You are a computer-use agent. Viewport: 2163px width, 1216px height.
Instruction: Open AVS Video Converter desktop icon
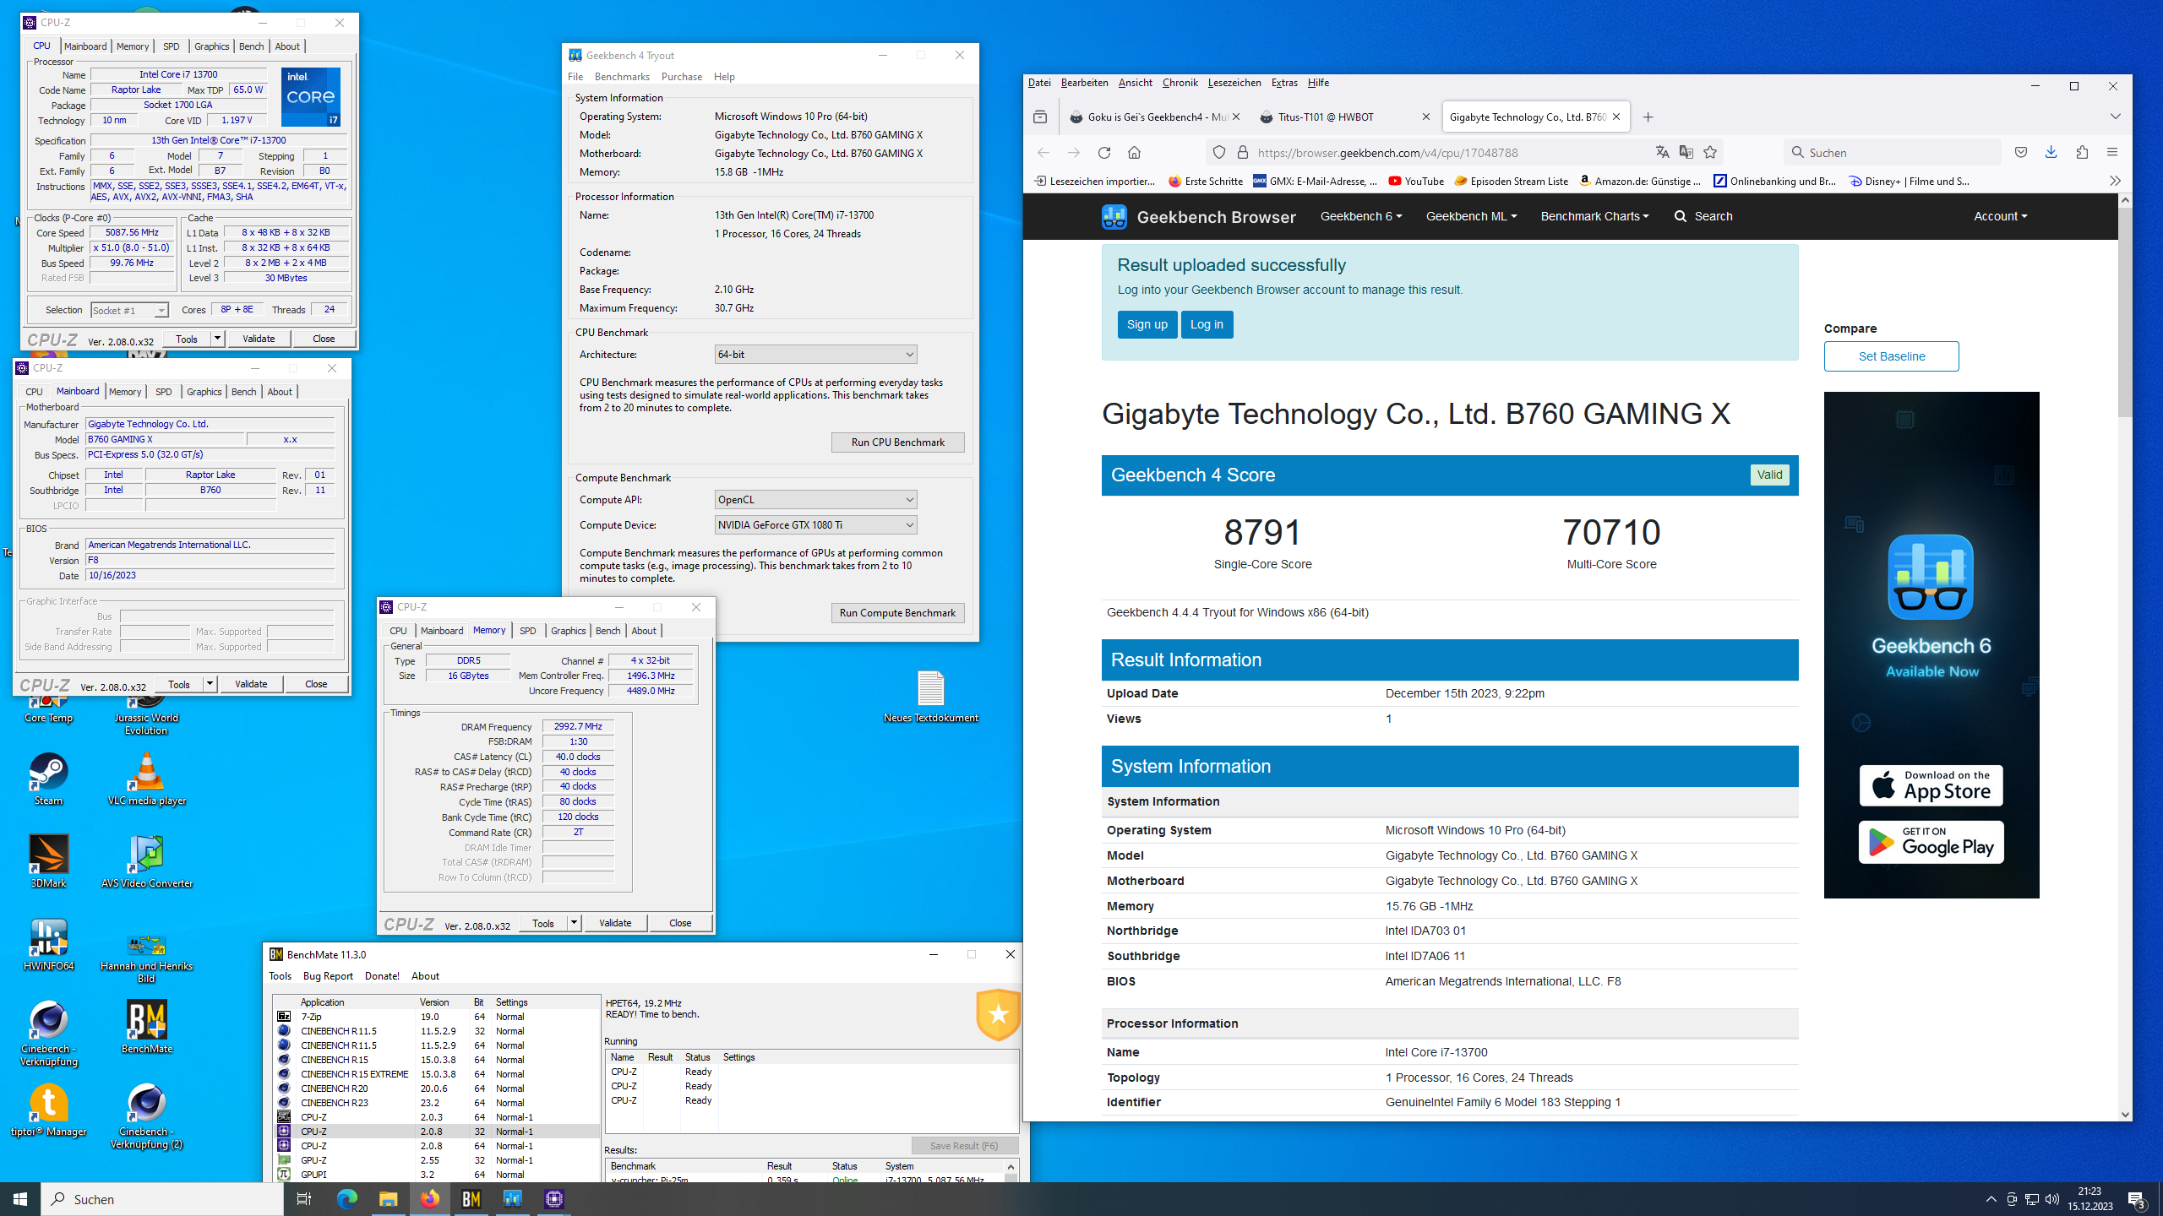pyautogui.click(x=147, y=860)
